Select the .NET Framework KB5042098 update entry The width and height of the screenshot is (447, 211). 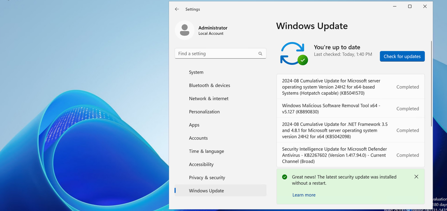[x=350, y=130]
